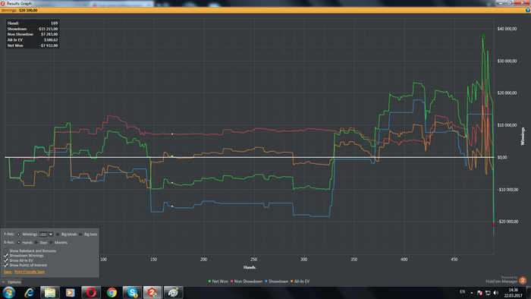Image resolution: width=531 pixels, height=299 pixels.
Task: Click the Non Showdown legend entry
Action: click(247, 282)
